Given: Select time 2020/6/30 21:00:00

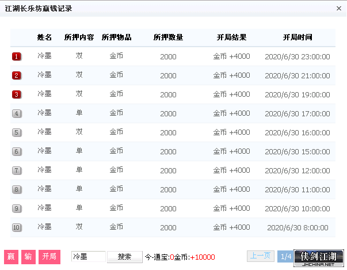Looking at the screenshot, I should [298, 76].
